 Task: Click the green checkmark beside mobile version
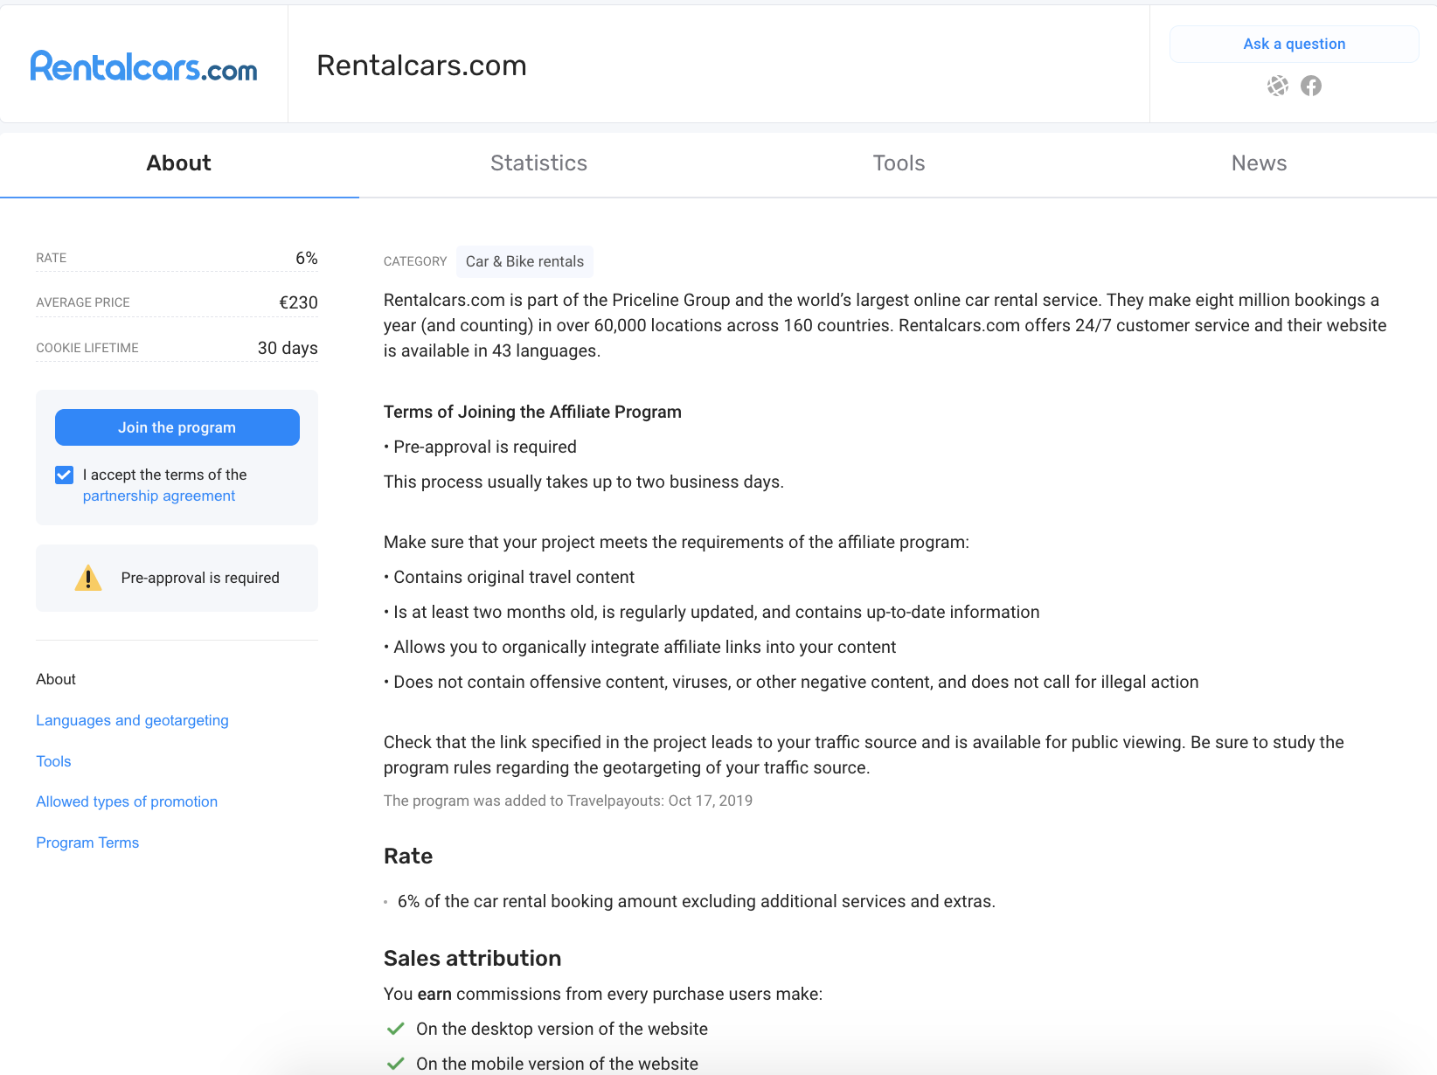click(x=395, y=1064)
